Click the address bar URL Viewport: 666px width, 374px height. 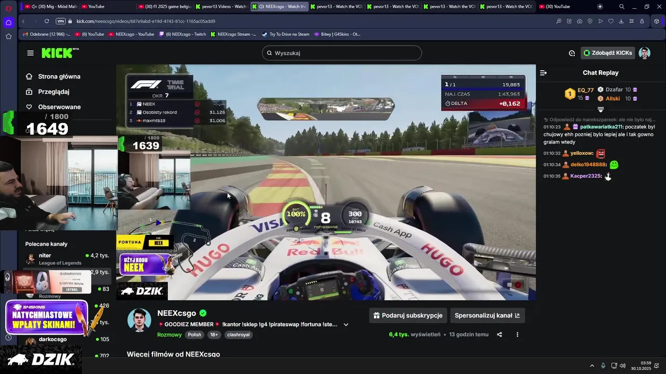click(146, 21)
